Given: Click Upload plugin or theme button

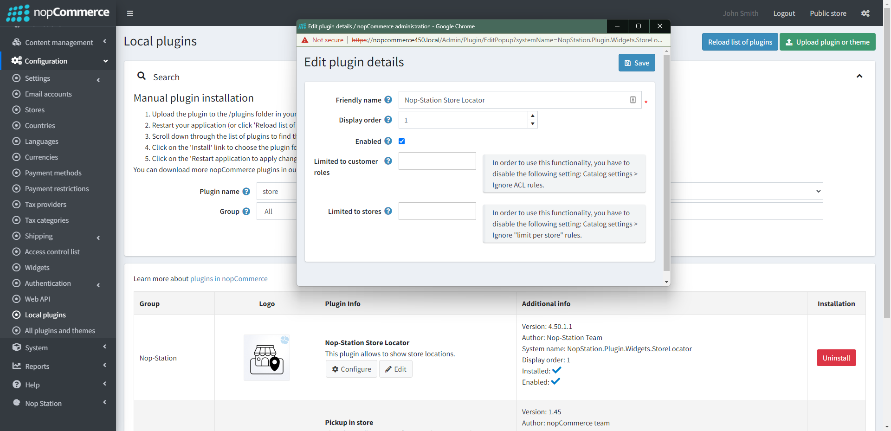Looking at the screenshot, I should (827, 42).
